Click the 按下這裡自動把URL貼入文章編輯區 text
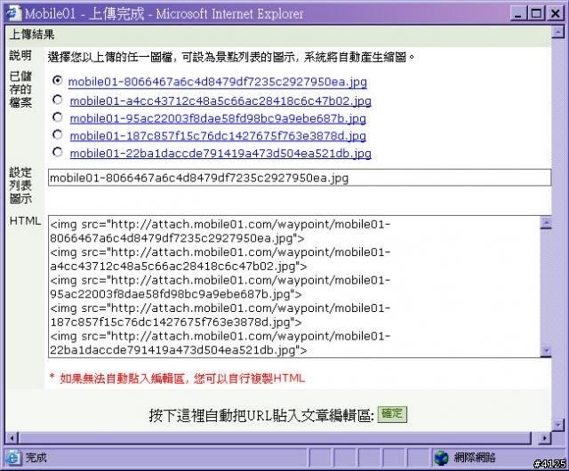 pyautogui.click(x=261, y=415)
